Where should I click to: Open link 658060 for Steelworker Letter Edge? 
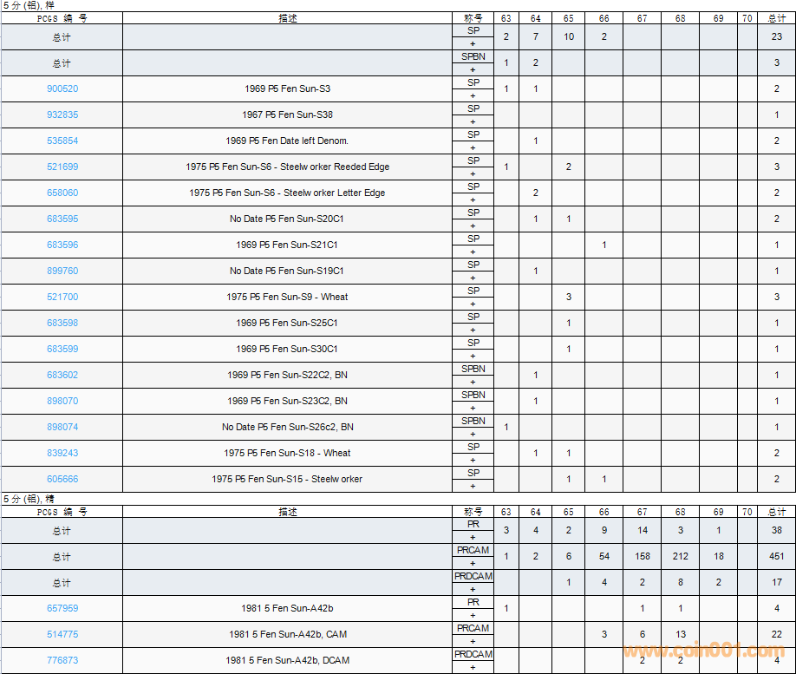point(62,193)
